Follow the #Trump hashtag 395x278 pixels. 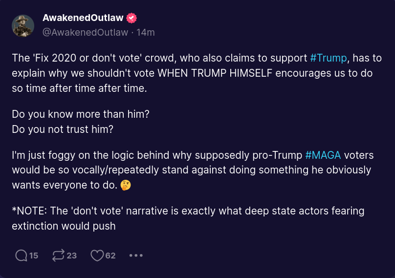329,58
